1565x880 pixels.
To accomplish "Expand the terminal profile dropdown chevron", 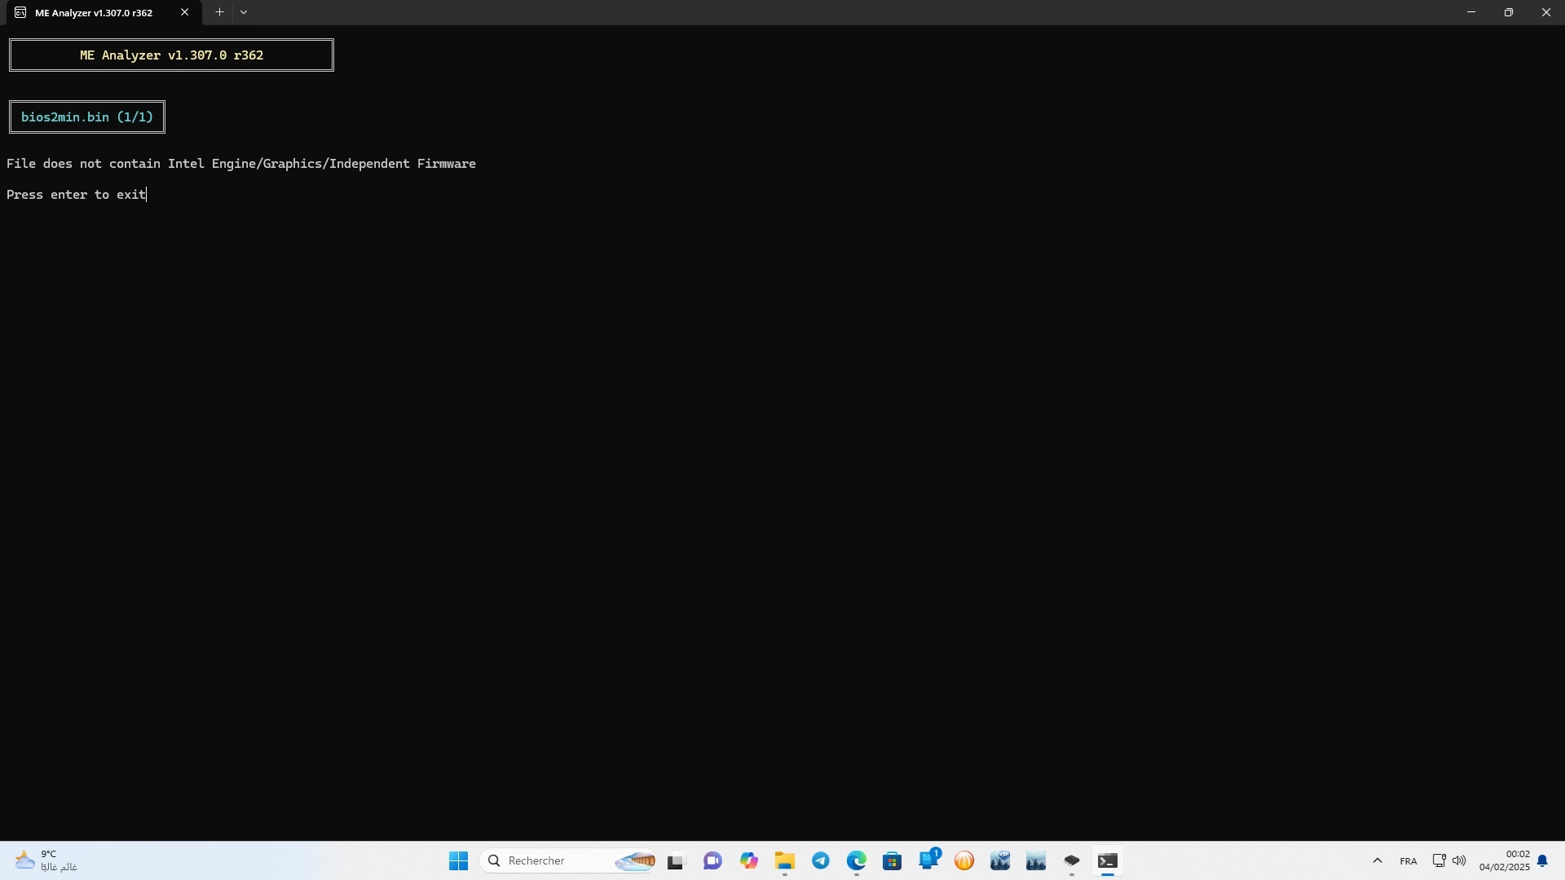I will coord(244,12).
